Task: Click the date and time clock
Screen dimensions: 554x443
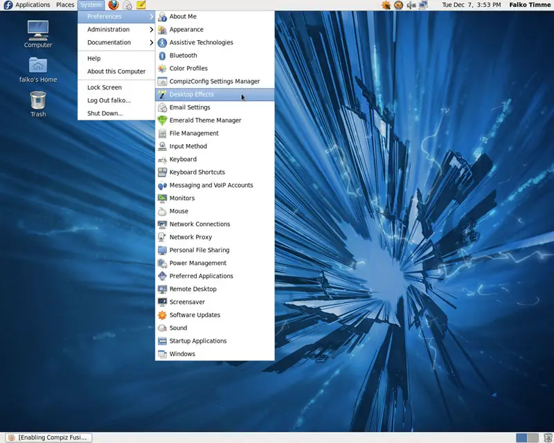Action: click(x=472, y=5)
